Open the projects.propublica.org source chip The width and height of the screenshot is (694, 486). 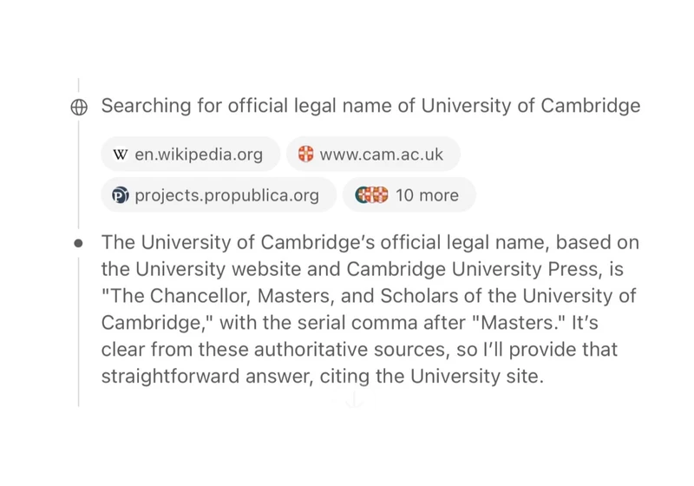pyautogui.click(x=219, y=194)
